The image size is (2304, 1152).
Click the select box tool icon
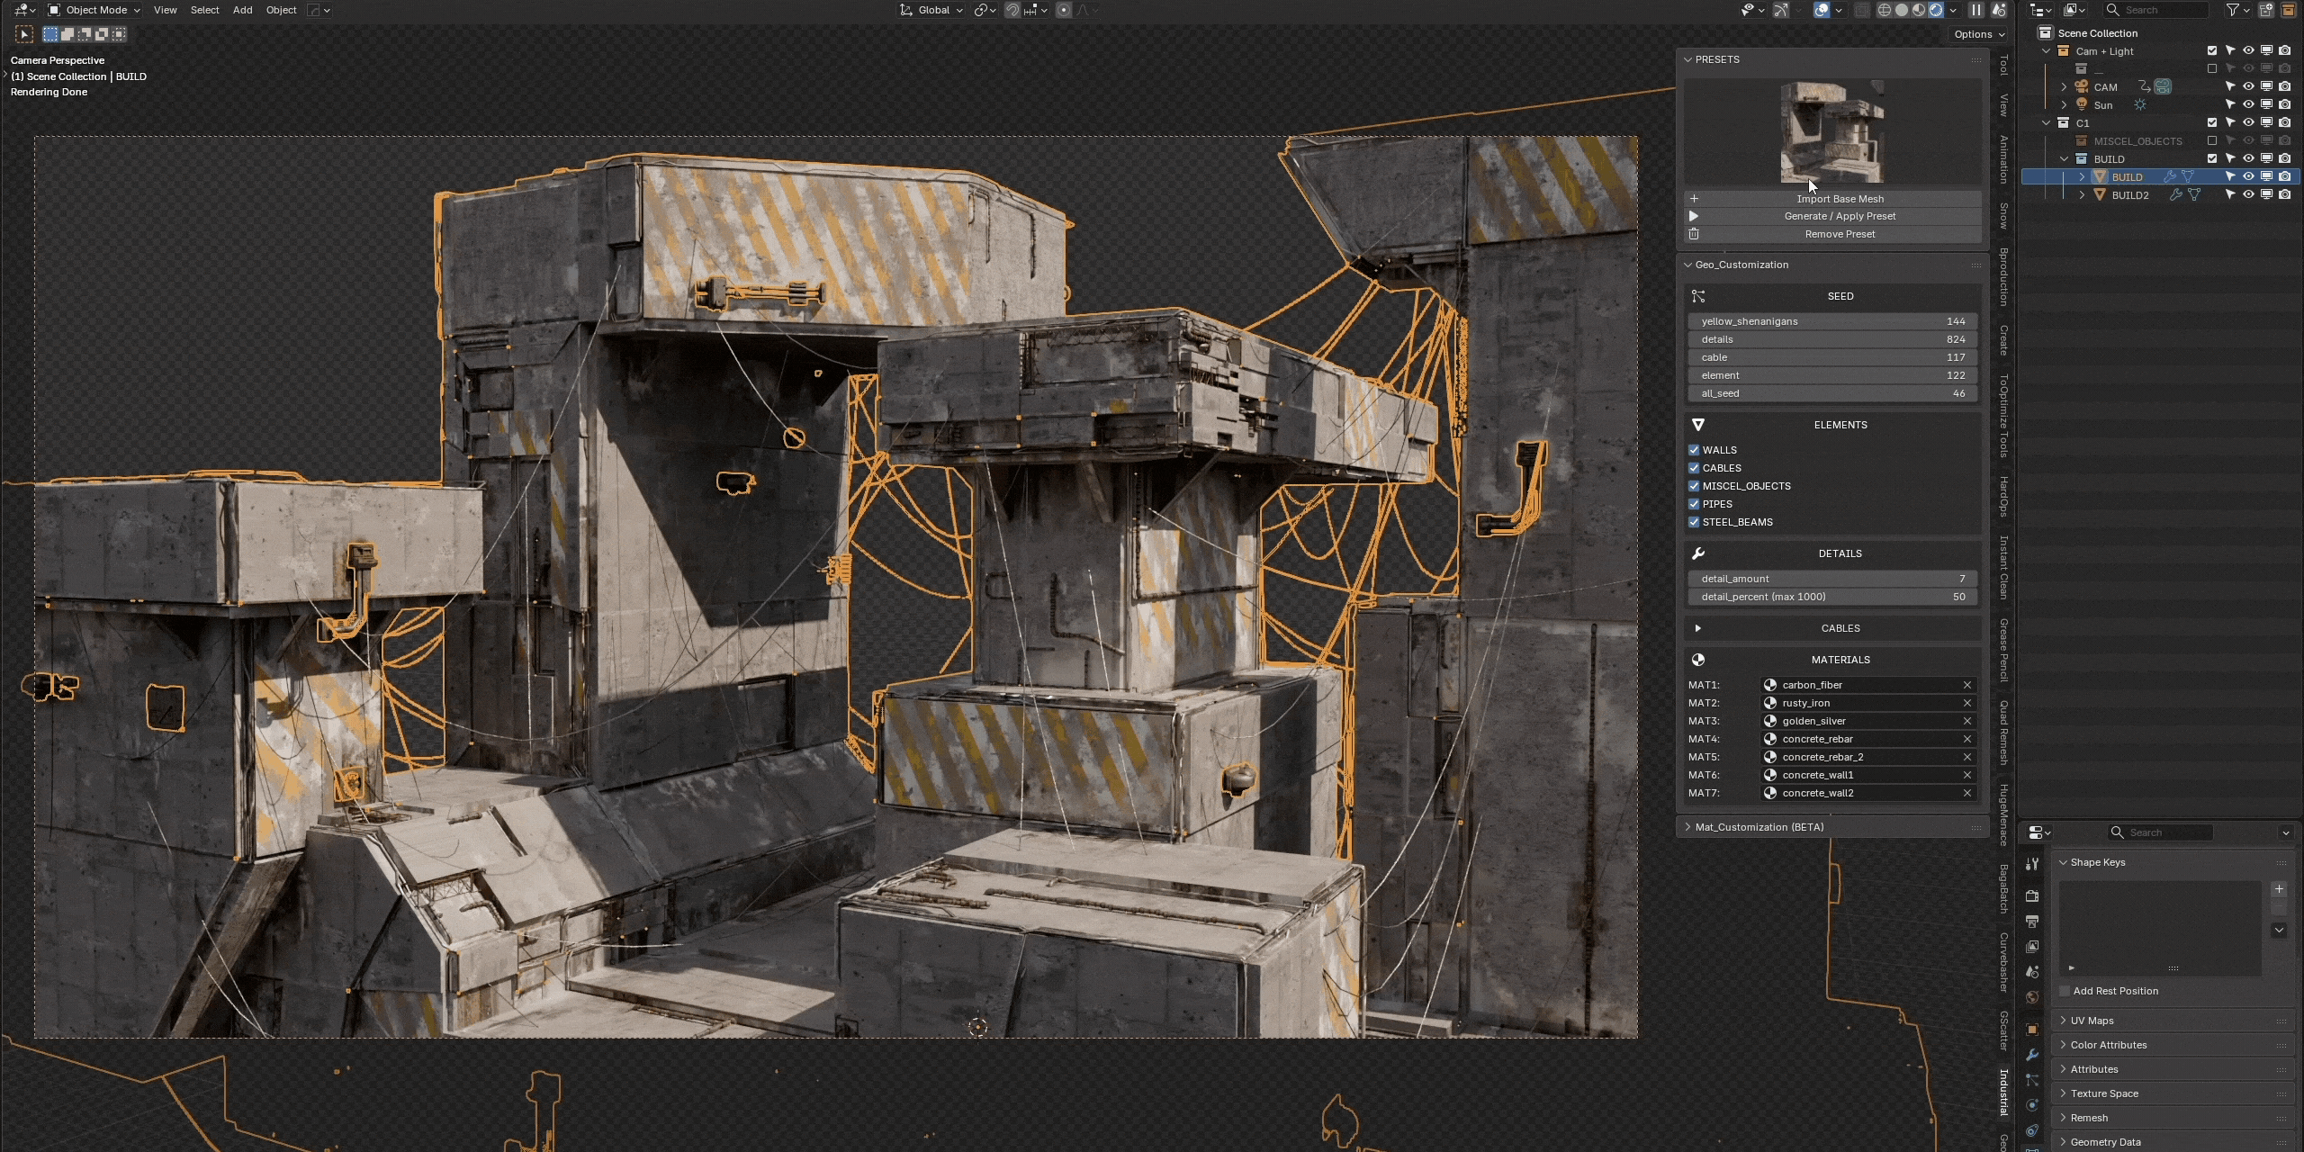click(x=24, y=34)
